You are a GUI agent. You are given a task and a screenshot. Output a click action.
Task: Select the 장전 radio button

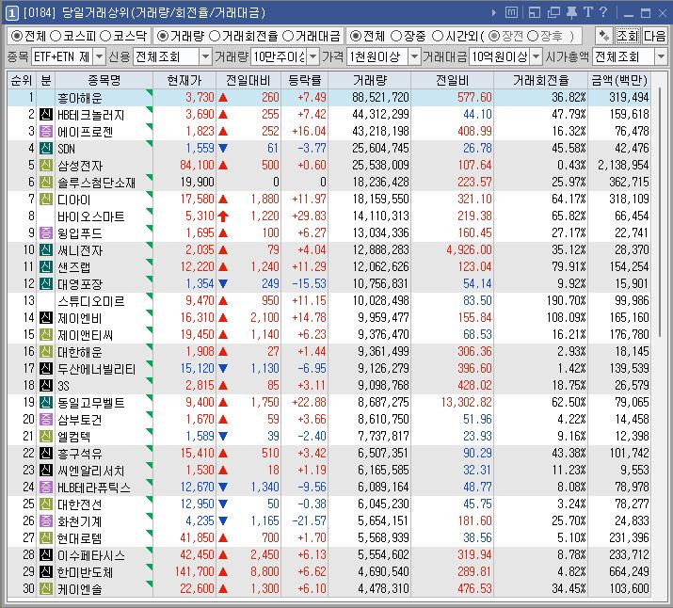(494, 36)
